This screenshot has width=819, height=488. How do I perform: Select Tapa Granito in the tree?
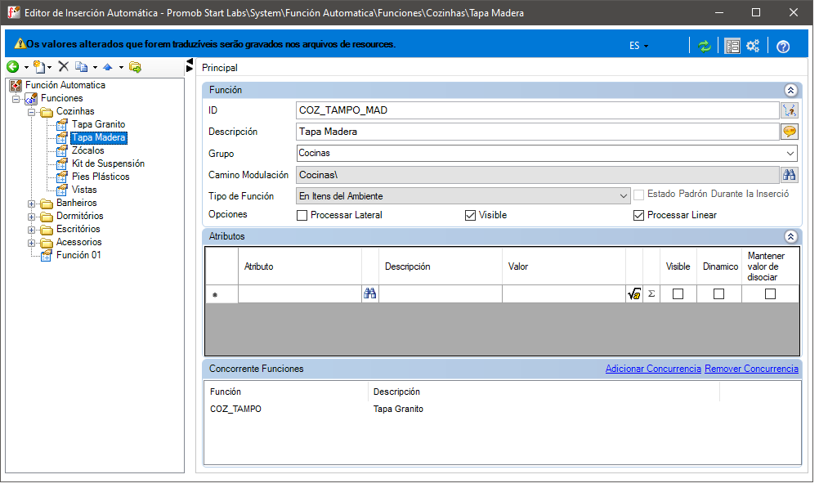[98, 124]
